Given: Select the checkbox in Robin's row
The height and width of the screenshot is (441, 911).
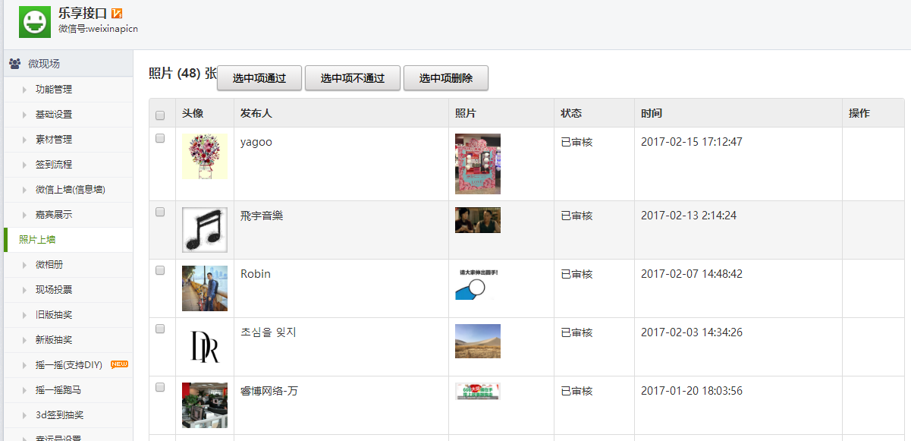Looking at the screenshot, I should pos(160,270).
